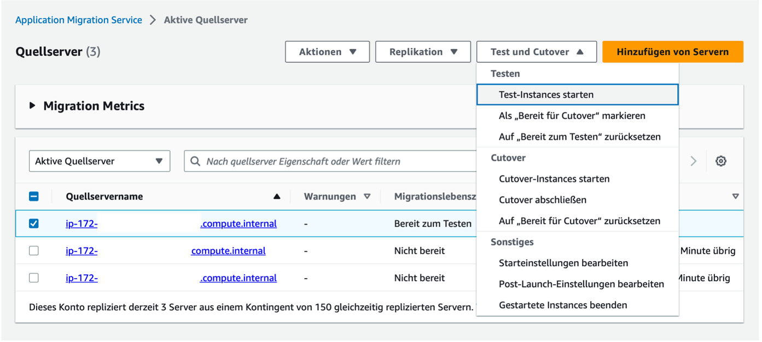This screenshot has width=762, height=342.
Task: Open the Aktionen dropdown
Action: (327, 51)
